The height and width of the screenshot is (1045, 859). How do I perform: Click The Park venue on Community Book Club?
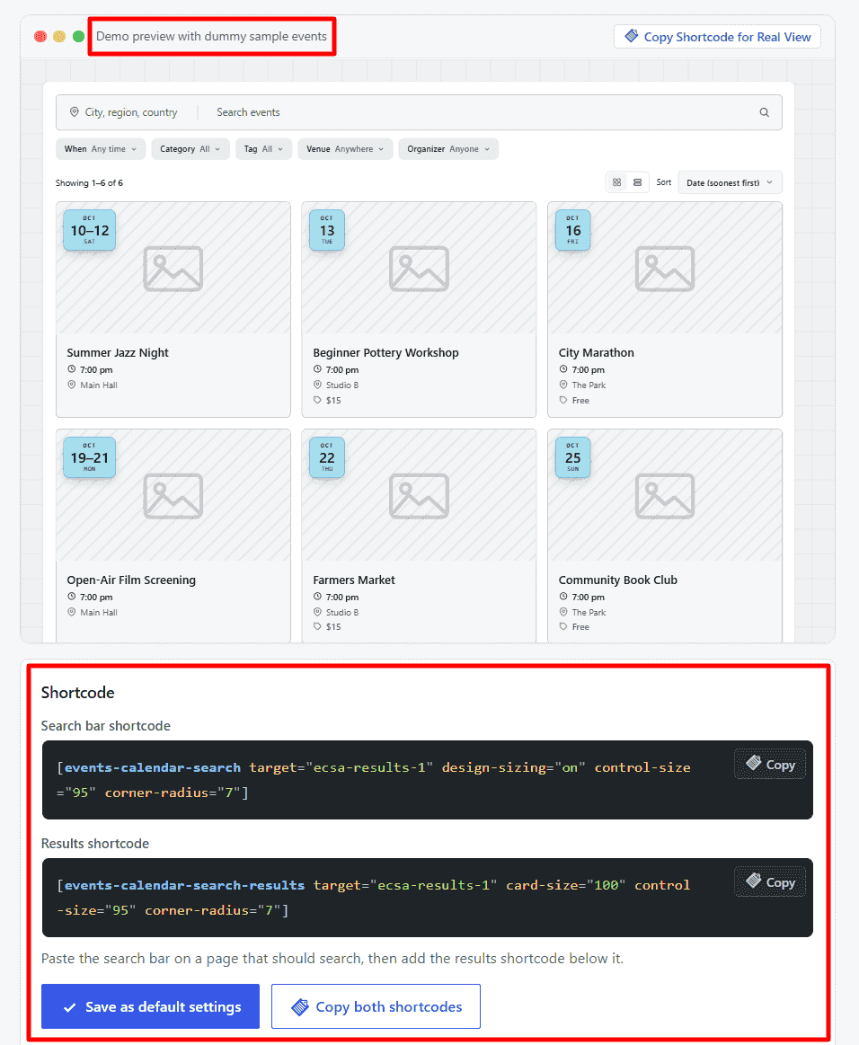coord(589,613)
